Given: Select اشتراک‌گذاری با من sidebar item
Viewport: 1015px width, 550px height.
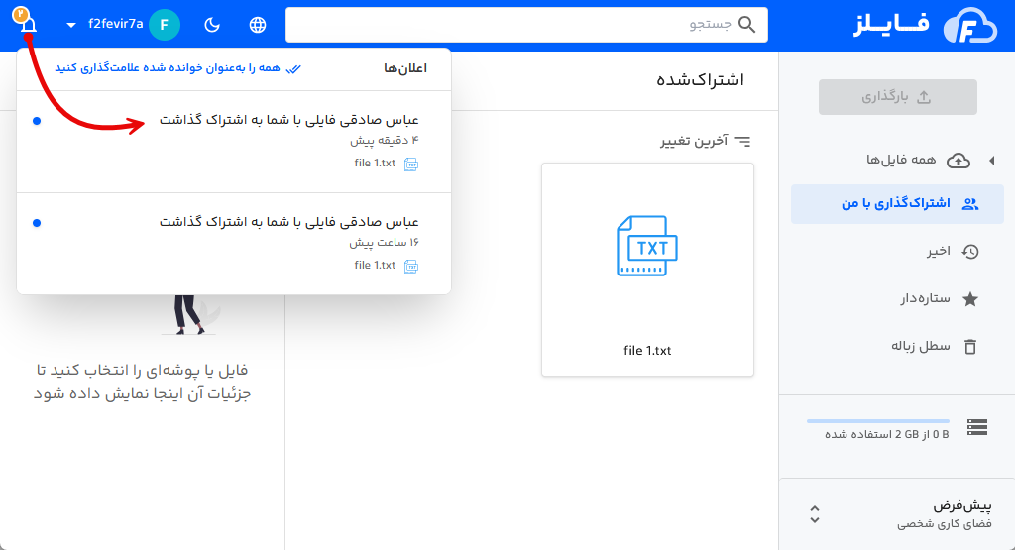Looking at the screenshot, I should (x=897, y=204).
